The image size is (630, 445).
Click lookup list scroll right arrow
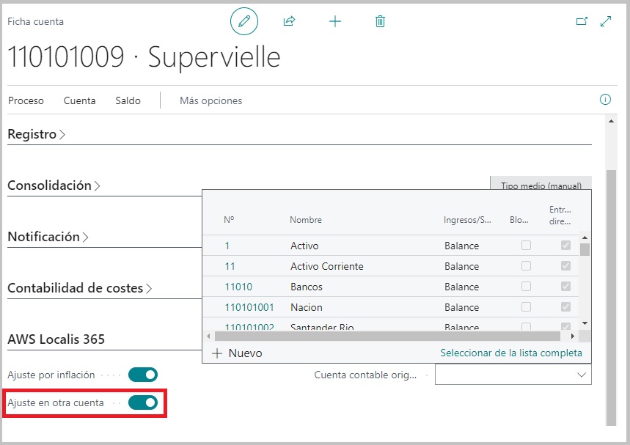[x=573, y=336]
